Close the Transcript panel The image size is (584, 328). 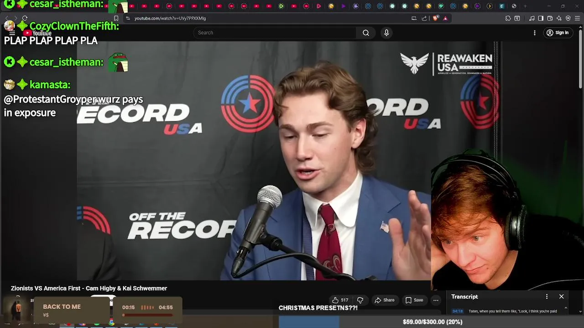(562, 297)
